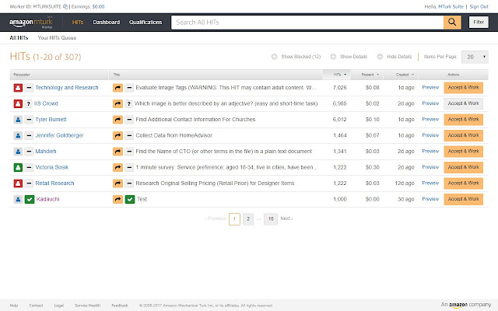Click red requester icon for Retail Research

(x=18, y=183)
